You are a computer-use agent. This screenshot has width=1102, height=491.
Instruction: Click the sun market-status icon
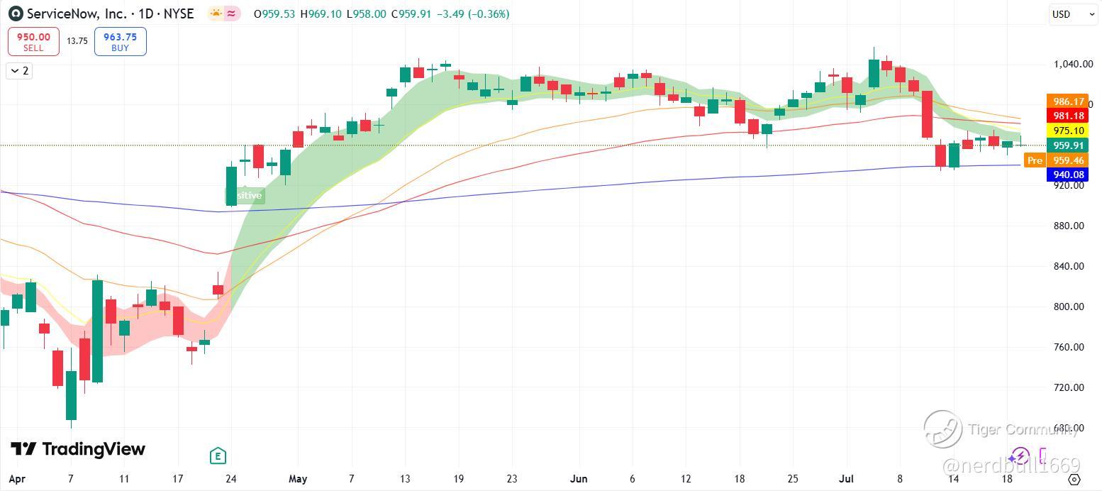tap(216, 13)
